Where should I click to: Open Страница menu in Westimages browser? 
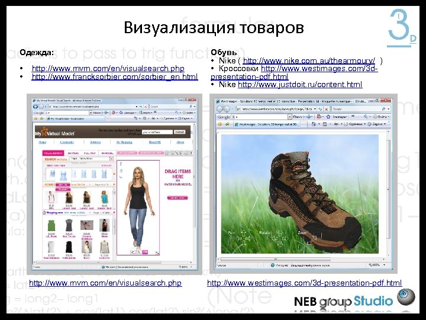[354, 124]
